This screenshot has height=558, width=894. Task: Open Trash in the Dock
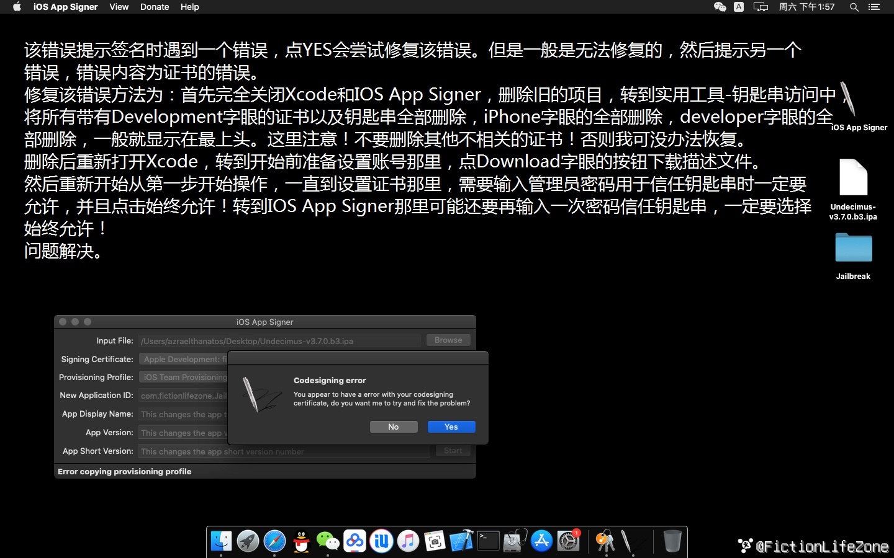[672, 541]
